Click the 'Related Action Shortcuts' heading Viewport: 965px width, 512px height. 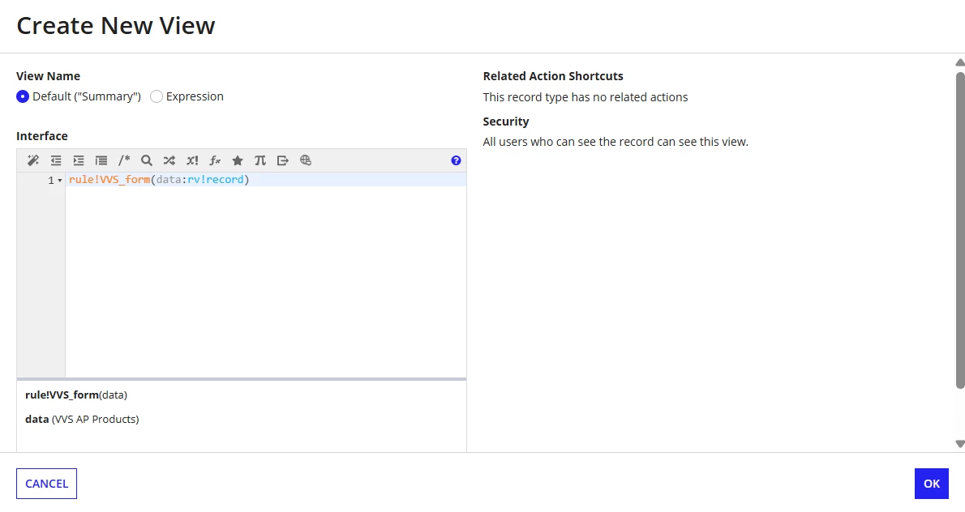(553, 76)
